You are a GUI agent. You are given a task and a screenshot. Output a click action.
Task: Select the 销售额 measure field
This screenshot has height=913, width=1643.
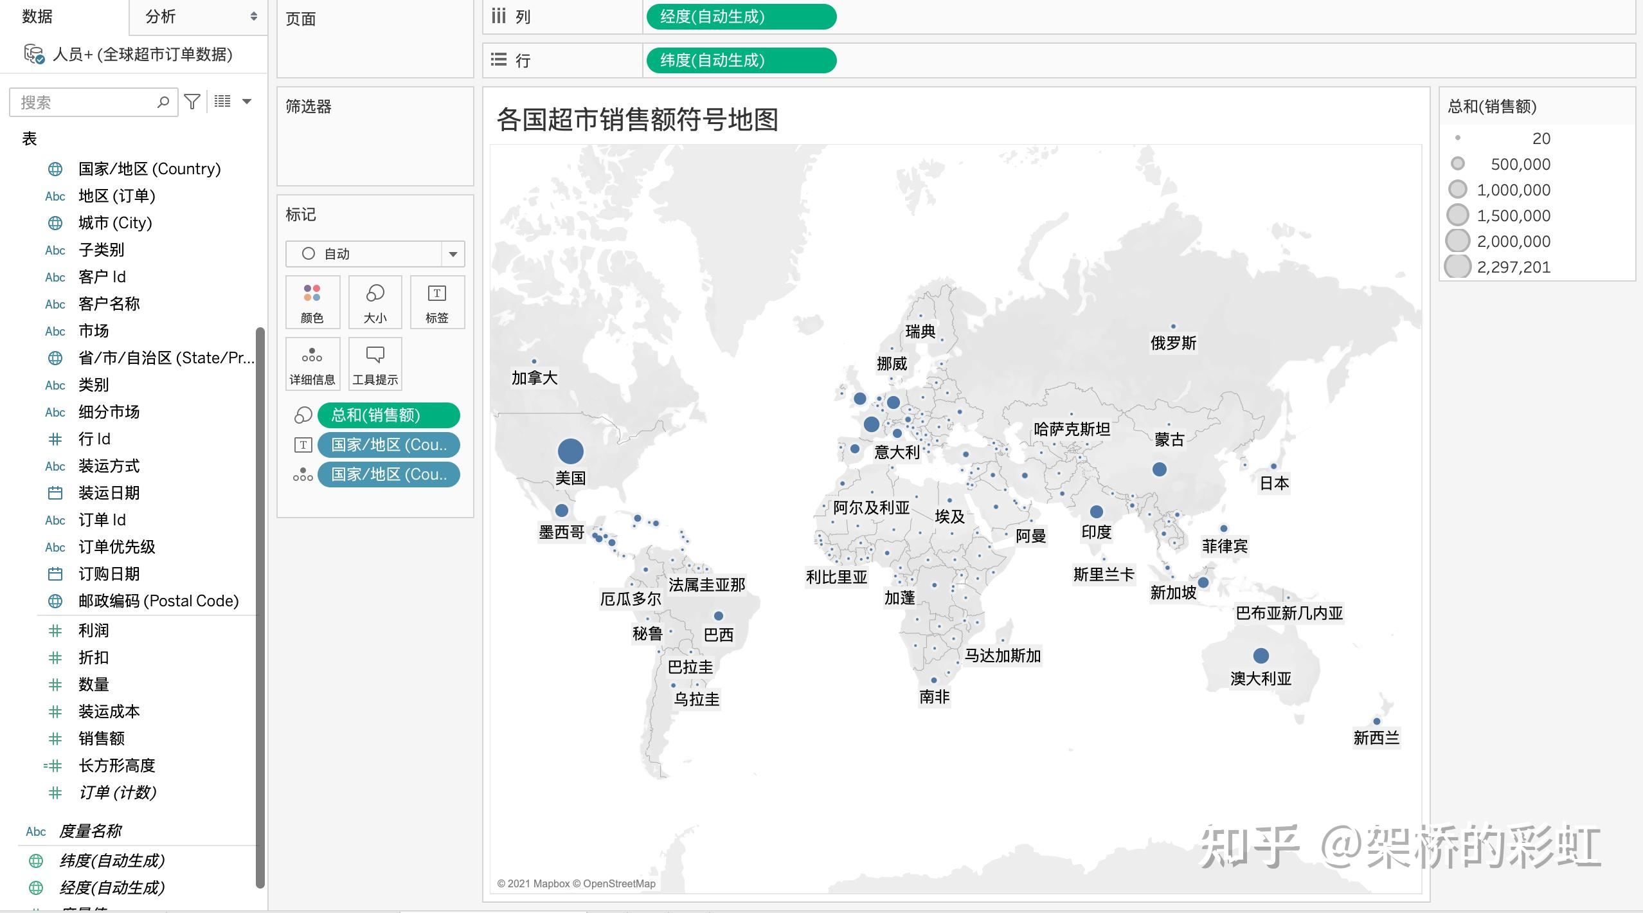point(102,738)
